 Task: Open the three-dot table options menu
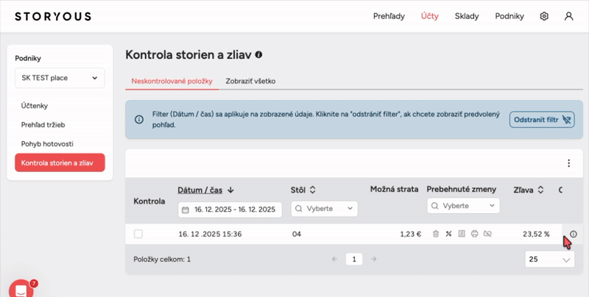(568, 163)
